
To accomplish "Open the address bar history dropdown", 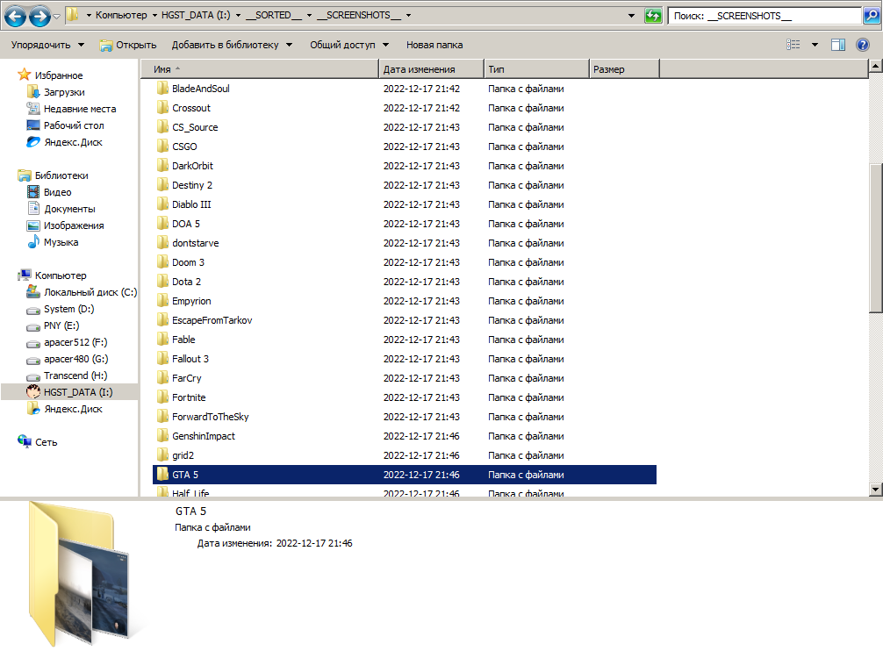I will [x=631, y=16].
